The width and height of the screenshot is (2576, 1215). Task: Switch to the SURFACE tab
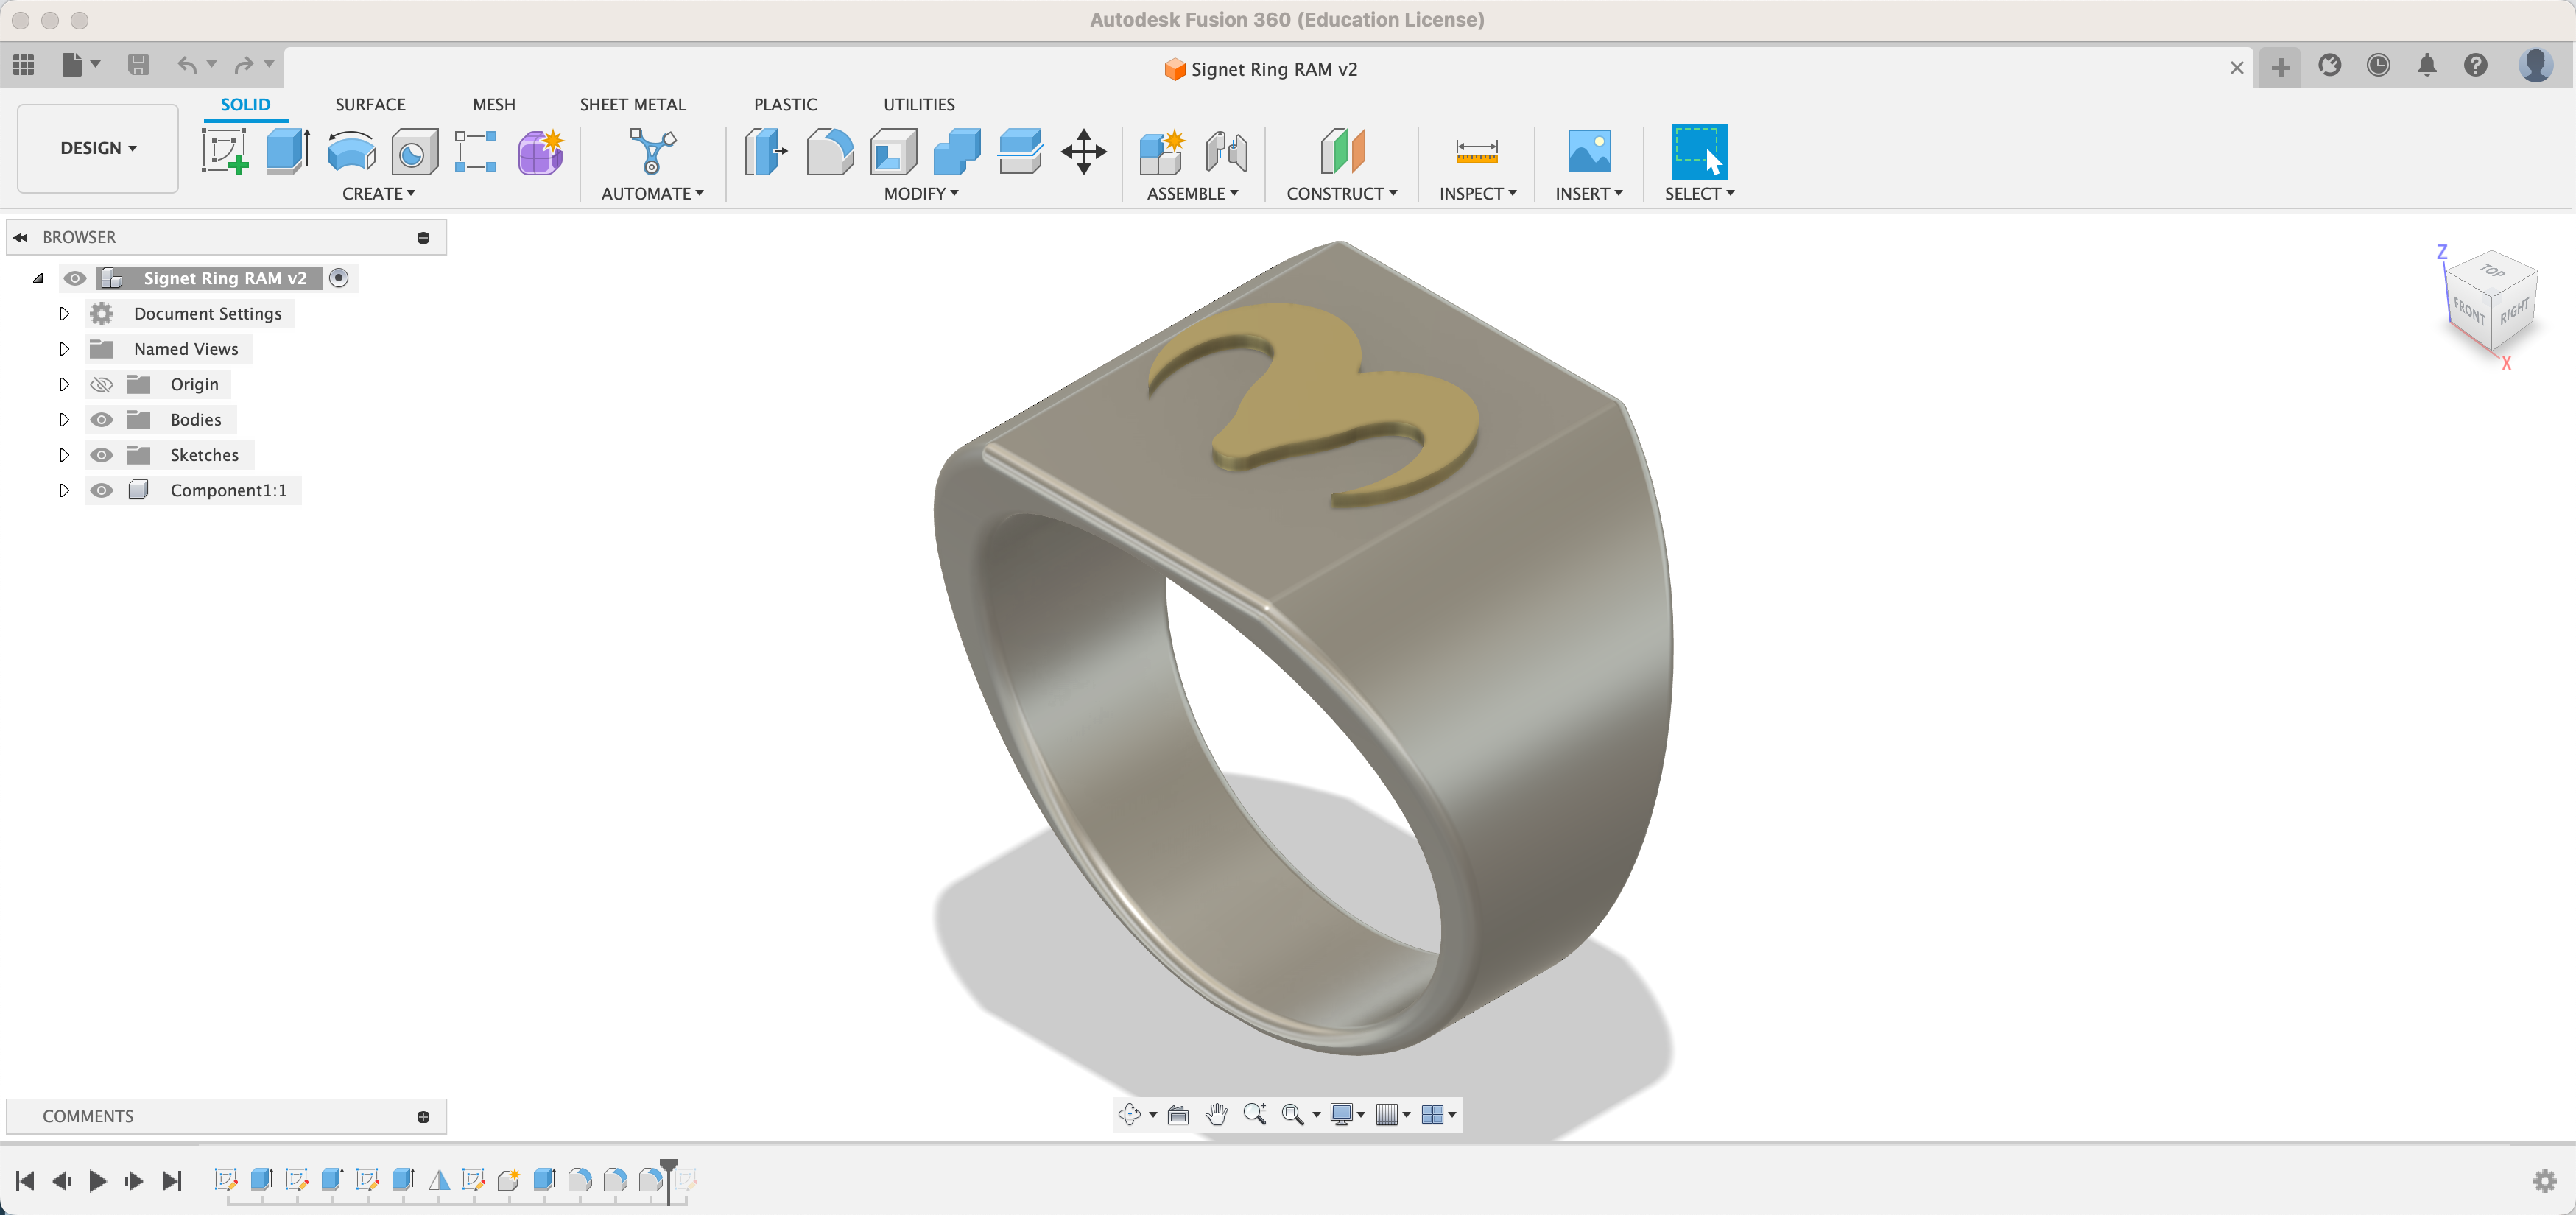(370, 105)
